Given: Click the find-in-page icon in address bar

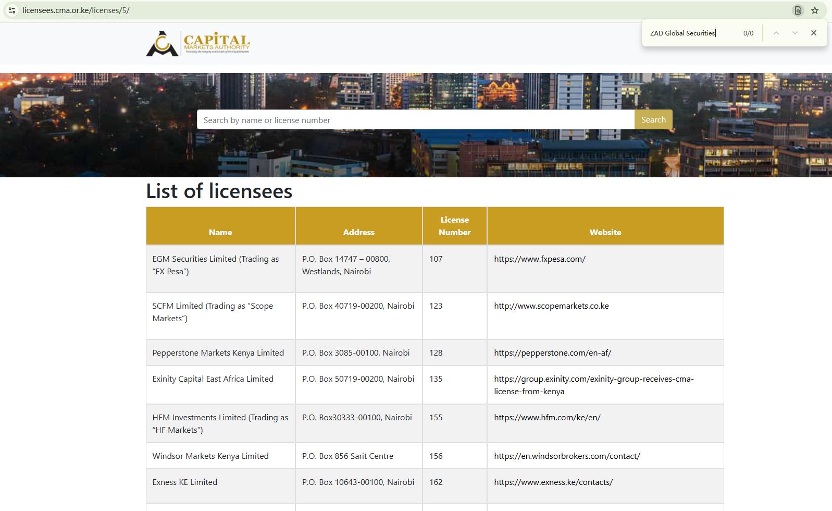Looking at the screenshot, I should [x=798, y=10].
